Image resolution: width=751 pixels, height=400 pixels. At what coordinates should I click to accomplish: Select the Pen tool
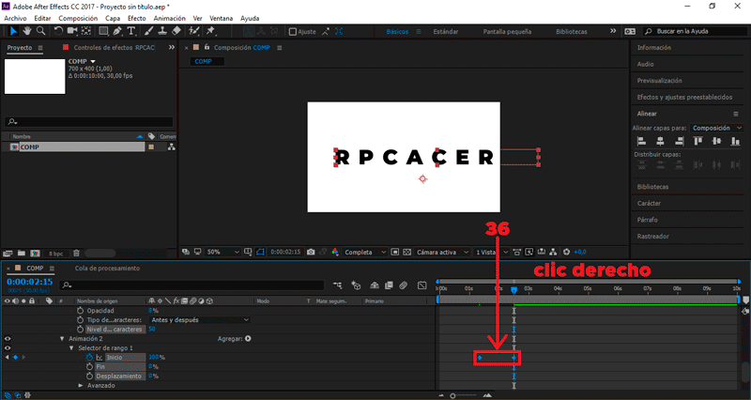click(117, 31)
